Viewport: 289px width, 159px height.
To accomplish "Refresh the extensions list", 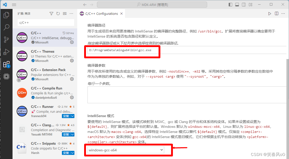I will click(58, 14).
